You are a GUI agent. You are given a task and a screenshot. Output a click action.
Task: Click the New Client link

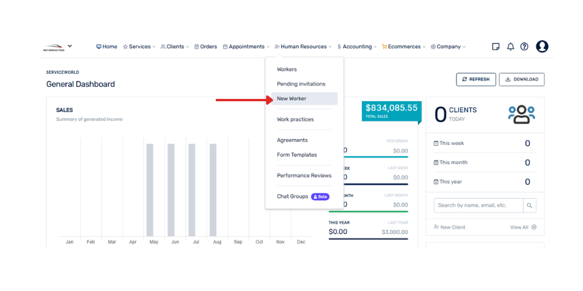point(449,227)
